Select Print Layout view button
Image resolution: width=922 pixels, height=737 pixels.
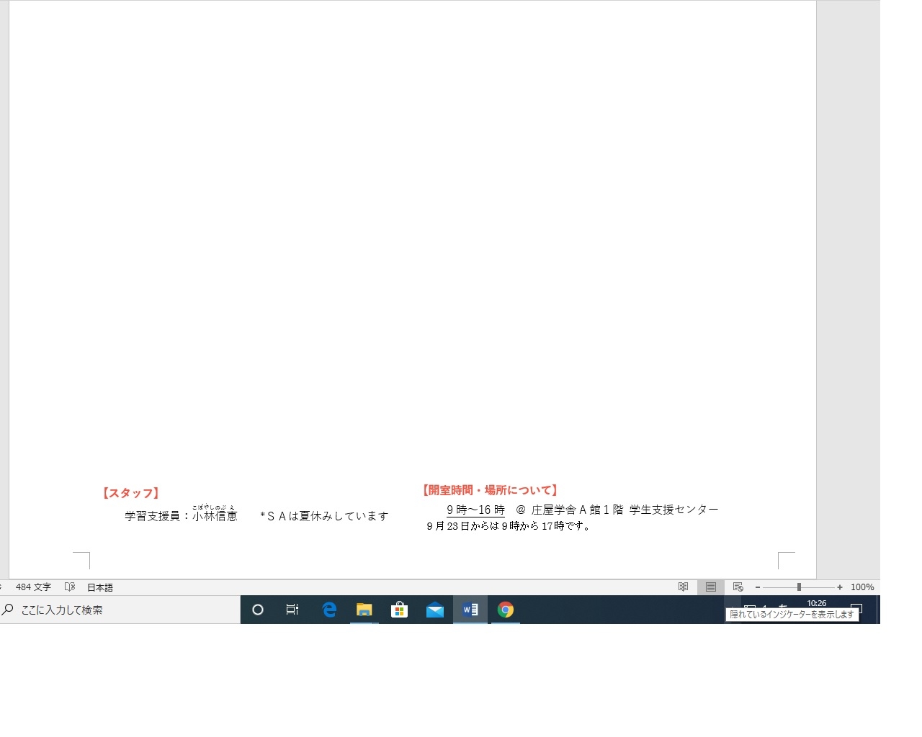pos(710,587)
